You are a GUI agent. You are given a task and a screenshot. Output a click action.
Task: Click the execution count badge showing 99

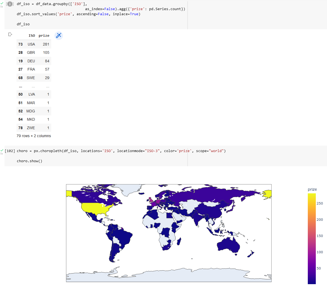pos(10,4)
